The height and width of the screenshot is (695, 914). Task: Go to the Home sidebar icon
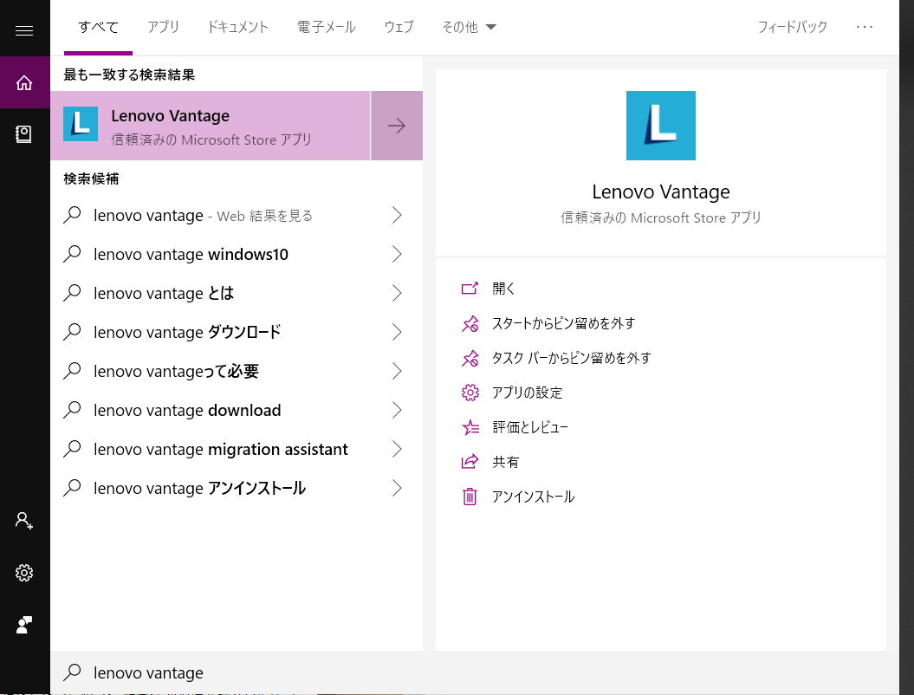(24, 83)
